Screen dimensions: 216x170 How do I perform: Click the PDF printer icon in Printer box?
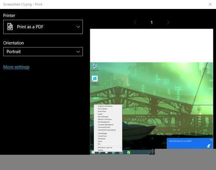10,27
